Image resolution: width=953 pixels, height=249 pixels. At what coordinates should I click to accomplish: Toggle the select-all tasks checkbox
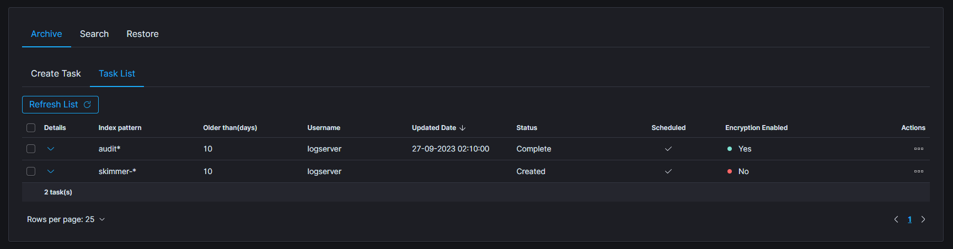coord(31,128)
